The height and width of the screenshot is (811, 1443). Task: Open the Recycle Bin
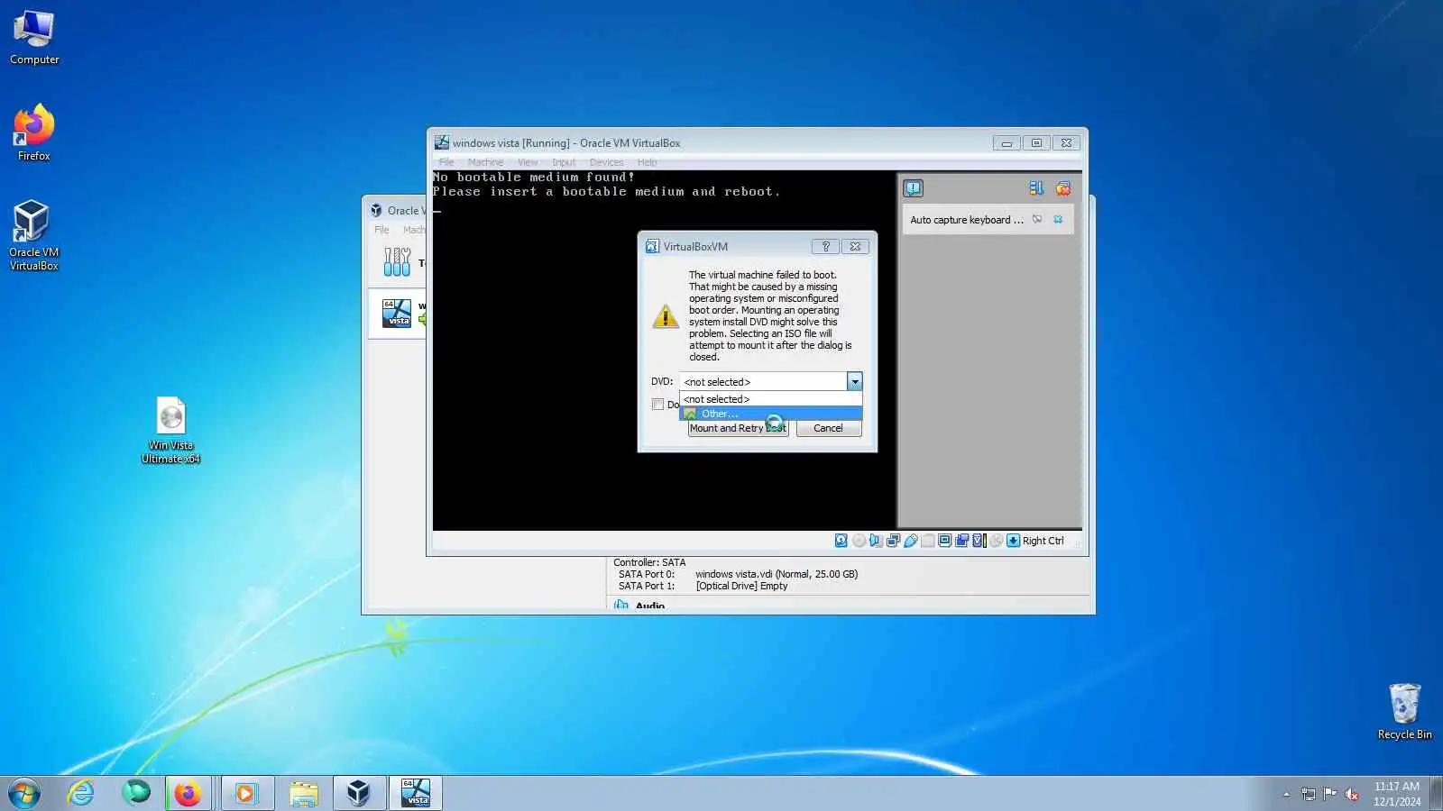coord(1404,711)
